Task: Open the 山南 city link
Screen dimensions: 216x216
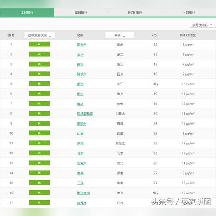Action: 80,134
